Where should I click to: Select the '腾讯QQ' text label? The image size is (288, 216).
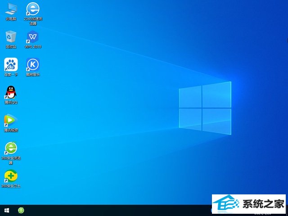coord(11,102)
